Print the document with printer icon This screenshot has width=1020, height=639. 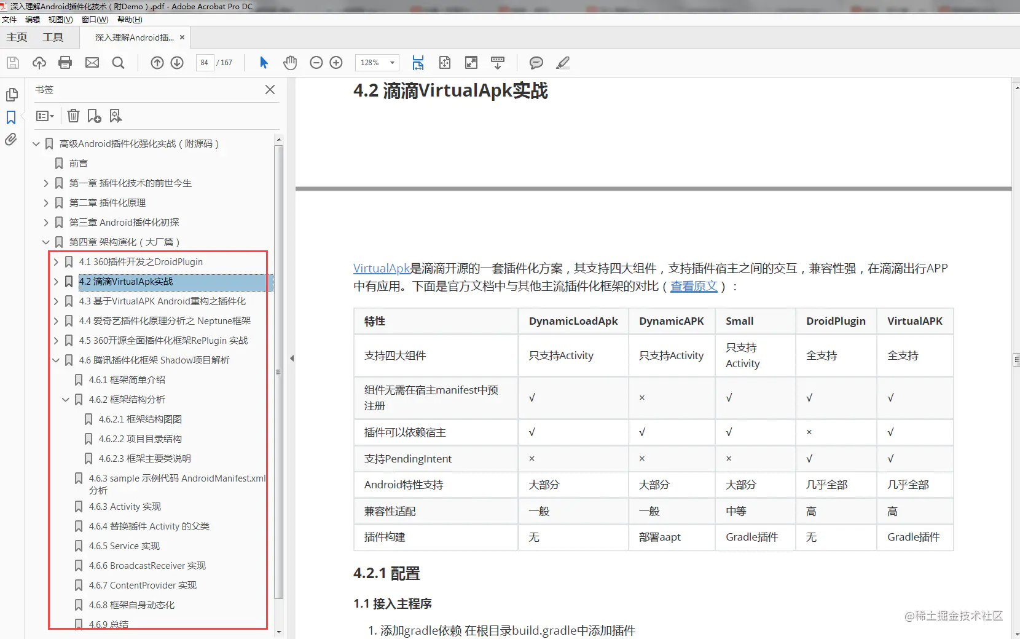(x=65, y=63)
